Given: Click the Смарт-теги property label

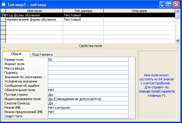Looking at the screenshot, I should (x=13, y=116).
